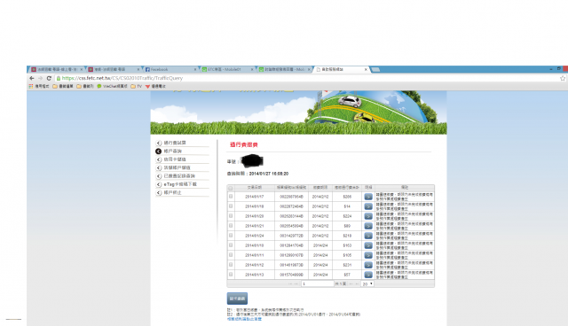Open the 帳戶終止 sidebar item
Image resolution: width=568 pixels, height=326 pixels.
pyautogui.click(x=172, y=192)
